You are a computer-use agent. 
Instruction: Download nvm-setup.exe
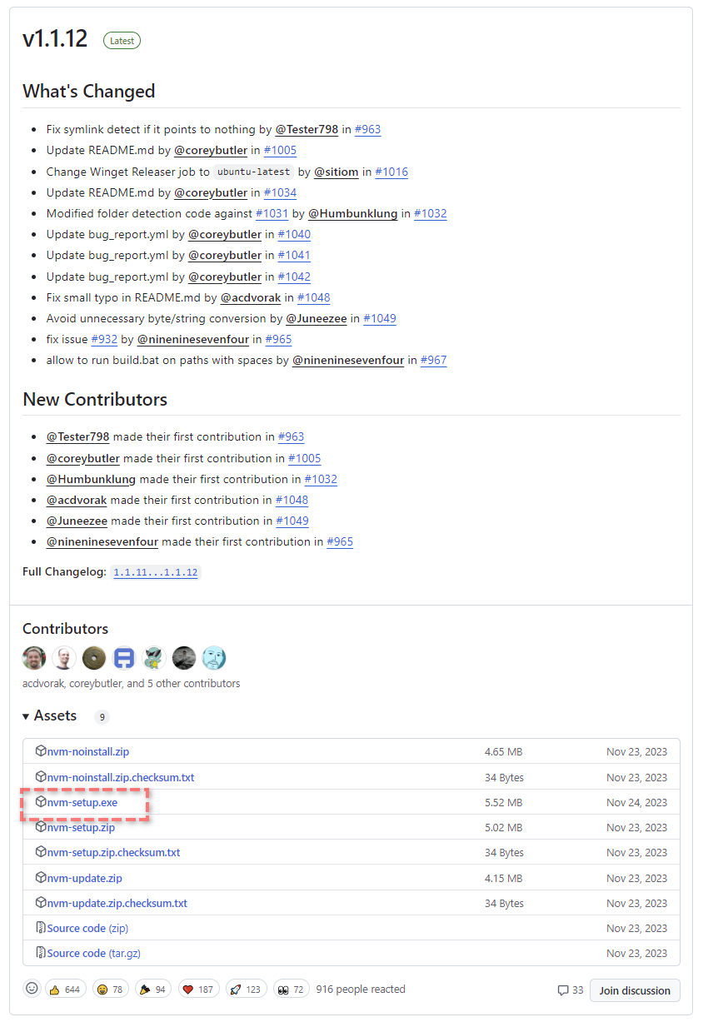(x=82, y=802)
